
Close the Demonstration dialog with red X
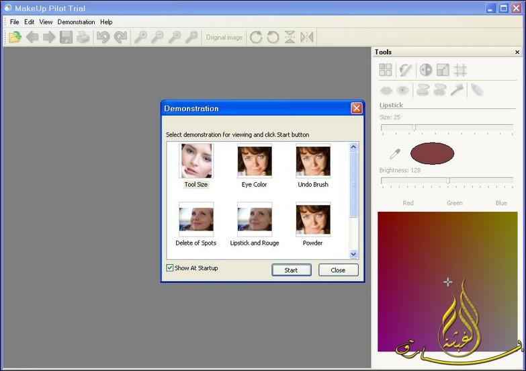(356, 108)
